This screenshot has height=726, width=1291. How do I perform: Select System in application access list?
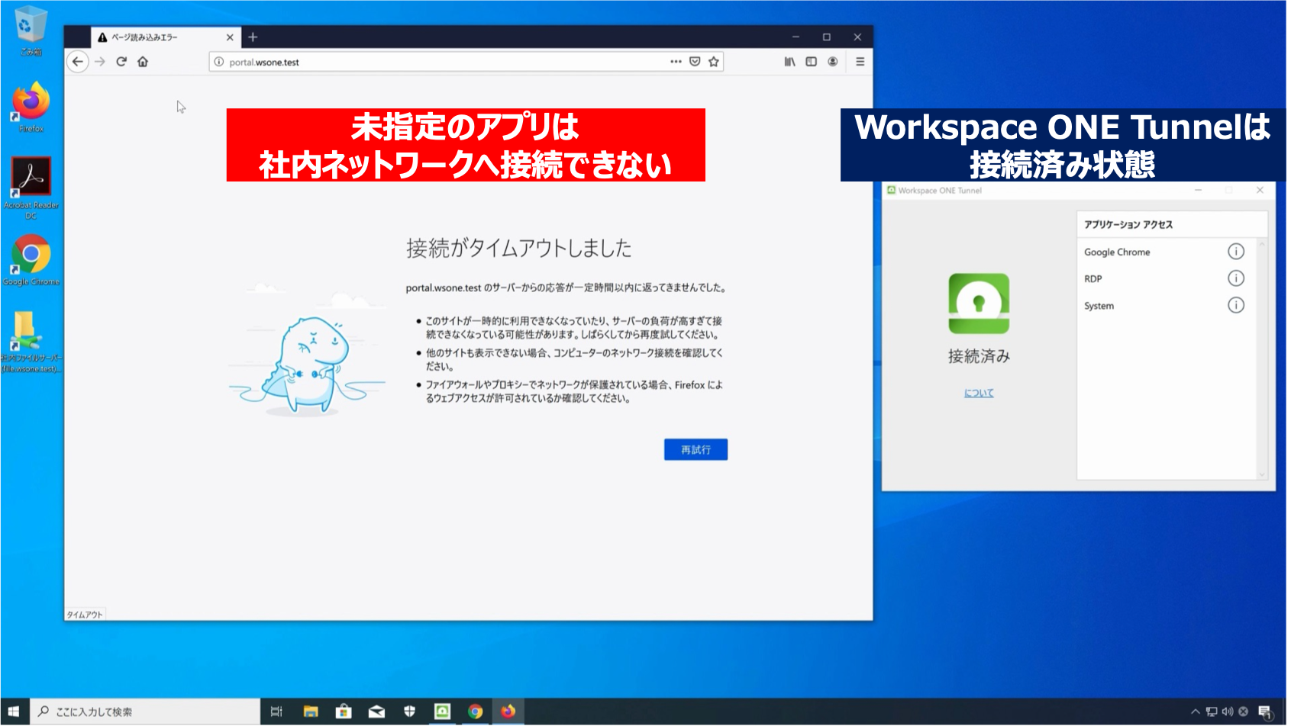tap(1099, 306)
